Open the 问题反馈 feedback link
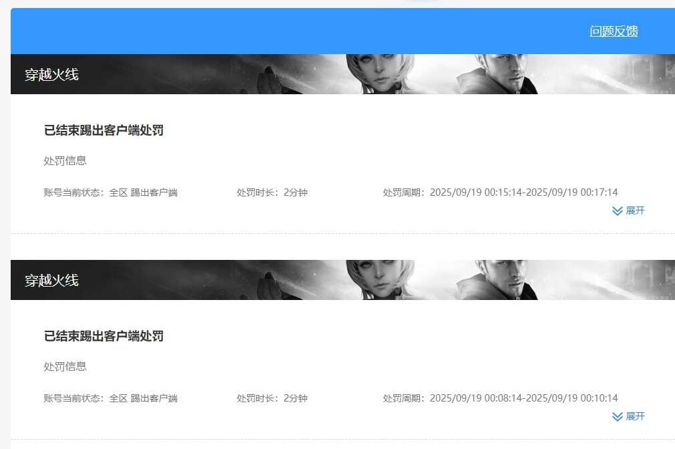The image size is (675, 449). (614, 31)
